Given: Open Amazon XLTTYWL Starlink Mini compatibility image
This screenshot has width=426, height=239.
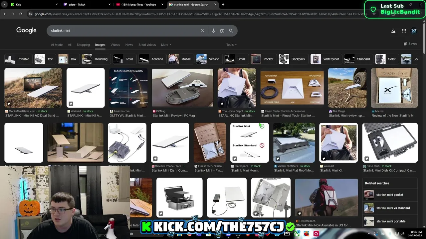Looking at the screenshot, I should click(128, 88).
